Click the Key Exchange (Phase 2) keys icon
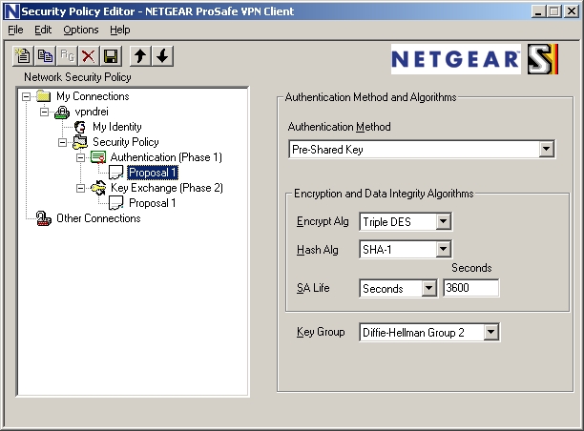Screen dimensions: 584x431 click(x=98, y=188)
